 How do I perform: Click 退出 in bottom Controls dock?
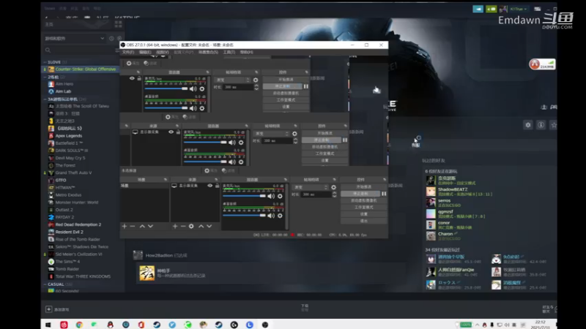coord(363,221)
